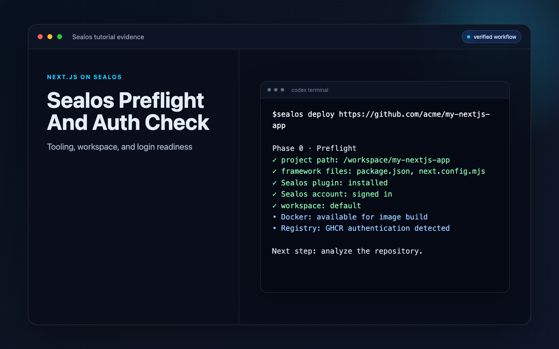This screenshot has width=559, height=349.
Task: Click the 'project path: /workspace/my-nextjs-app' line
Action: [361, 160]
